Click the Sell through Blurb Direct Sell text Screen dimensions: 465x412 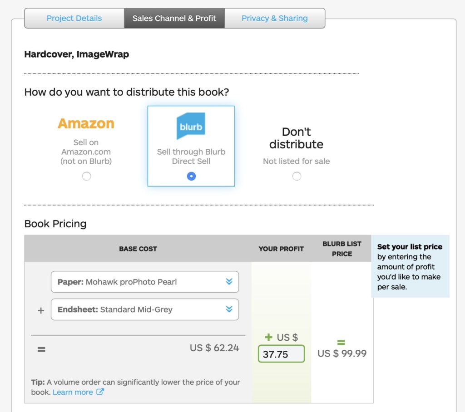(191, 157)
